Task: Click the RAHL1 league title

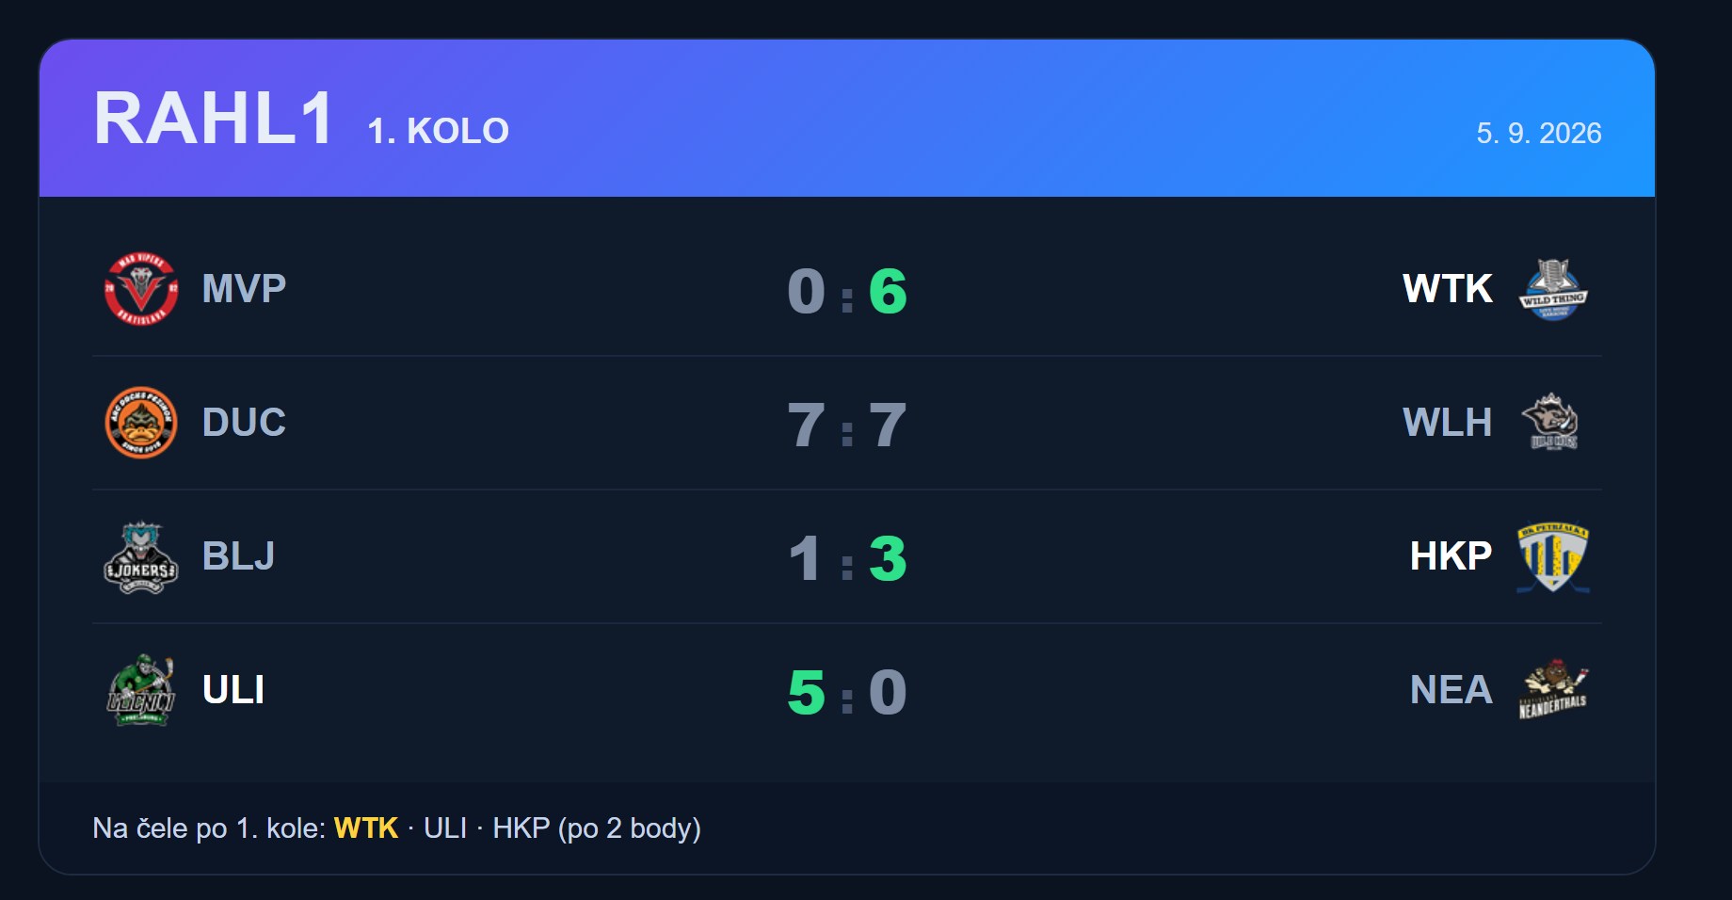Action: point(214,119)
